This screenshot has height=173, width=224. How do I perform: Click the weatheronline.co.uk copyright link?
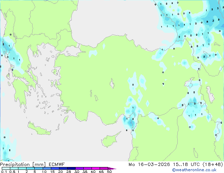[x=194, y=170]
